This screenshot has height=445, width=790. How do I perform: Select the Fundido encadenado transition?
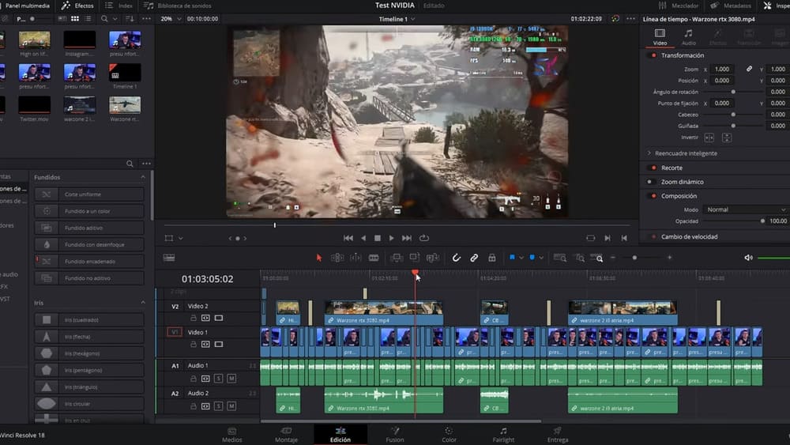pyautogui.click(x=89, y=262)
